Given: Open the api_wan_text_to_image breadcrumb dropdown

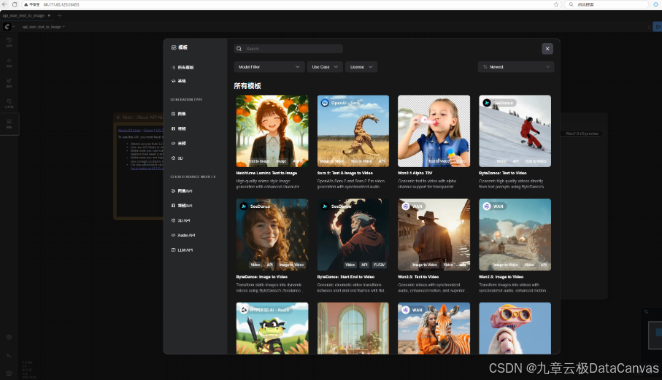Looking at the screenshot, I should 44,26.
